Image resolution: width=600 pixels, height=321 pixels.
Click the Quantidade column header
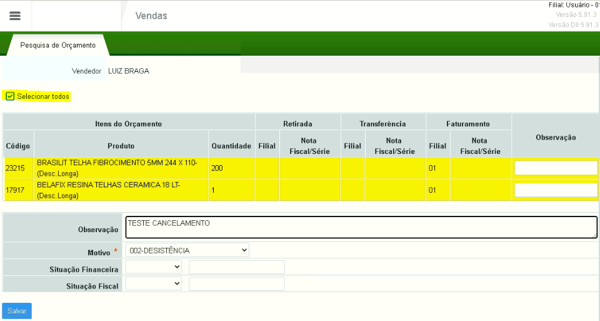click(x=231, y=146)
